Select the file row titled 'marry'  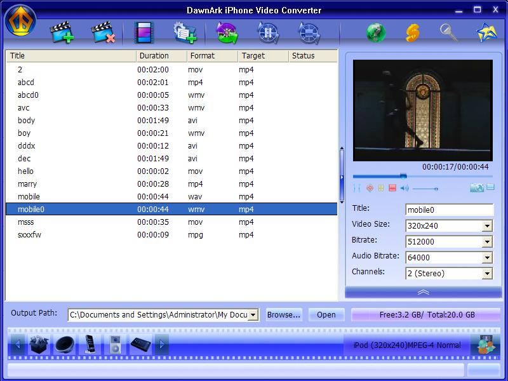[x=171, y=184]
